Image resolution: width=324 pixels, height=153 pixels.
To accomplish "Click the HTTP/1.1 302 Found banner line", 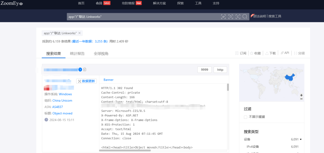I will 117,88.
